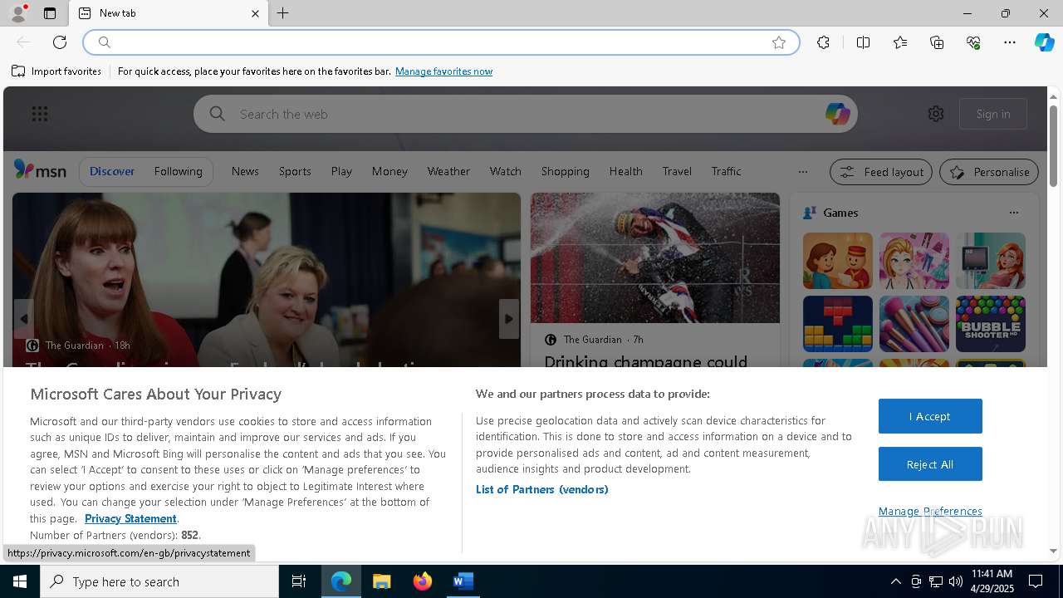Open Favorites list icon
Screen dimensions: 1063x598
tap(900, 42)
